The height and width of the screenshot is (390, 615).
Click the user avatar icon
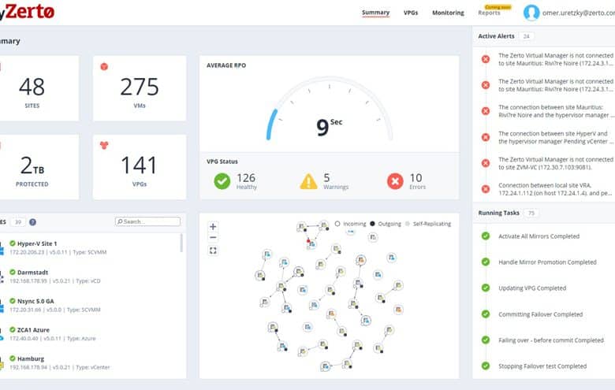[531, 13]
